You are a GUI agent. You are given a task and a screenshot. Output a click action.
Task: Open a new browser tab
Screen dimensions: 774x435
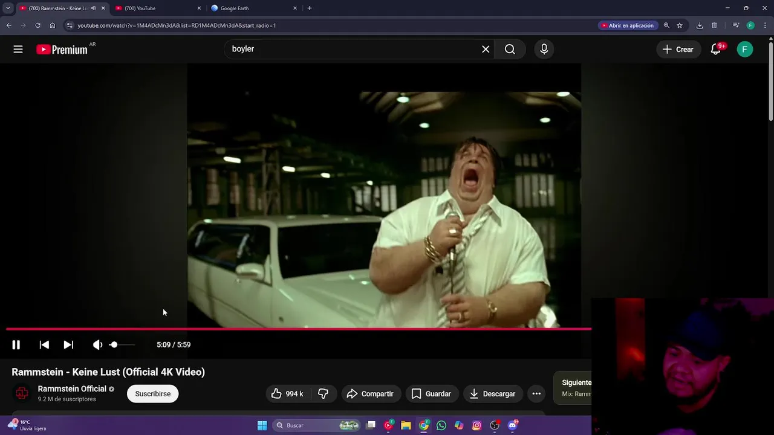pyautogui.click(x=310, y=8)
